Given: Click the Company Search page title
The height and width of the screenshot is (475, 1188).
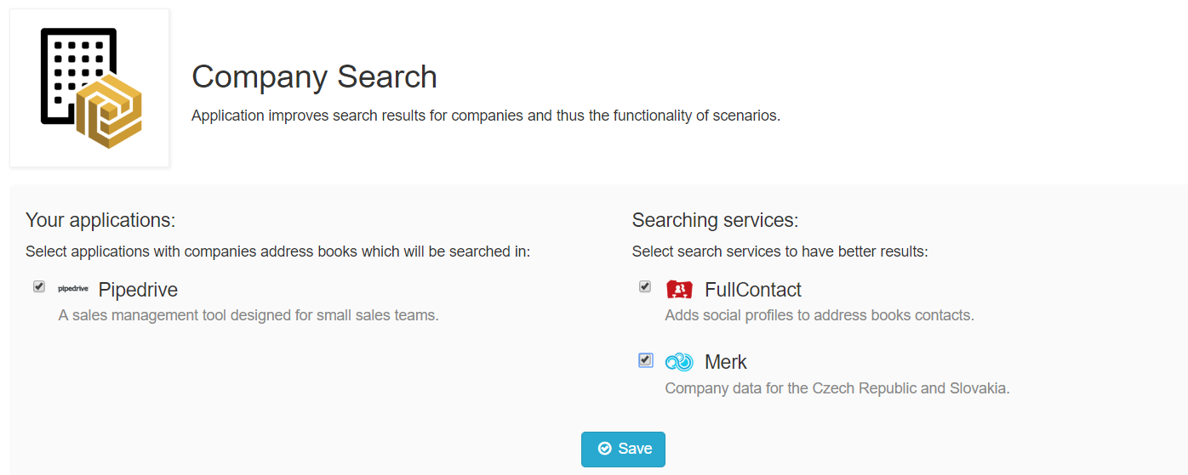Looking at the screenshot, I should 314,76.
